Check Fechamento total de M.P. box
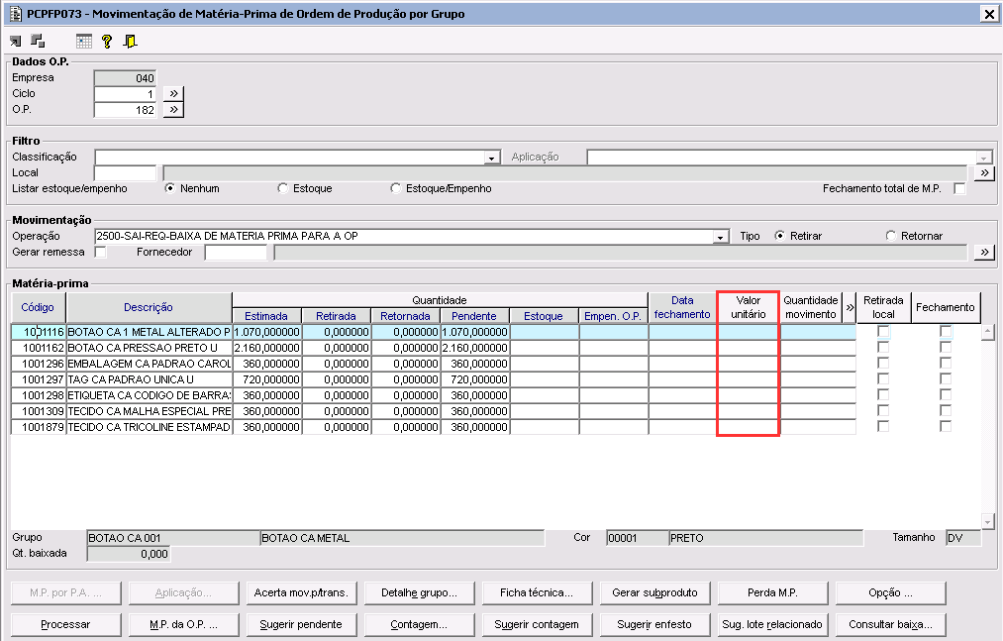Viewport: 1003px width, 641px height. 959,188
